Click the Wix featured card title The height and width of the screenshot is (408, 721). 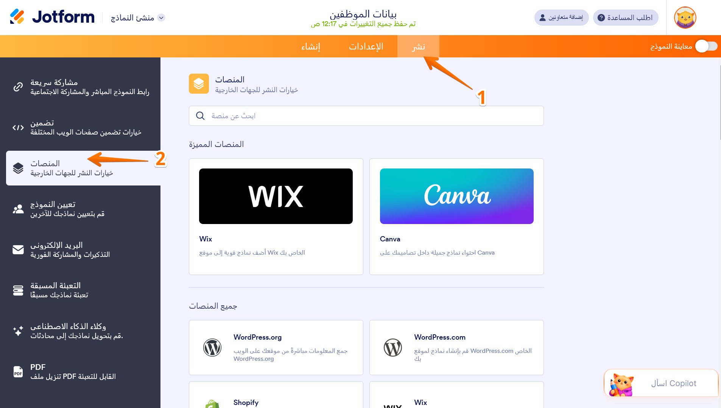tap(206, 239)
